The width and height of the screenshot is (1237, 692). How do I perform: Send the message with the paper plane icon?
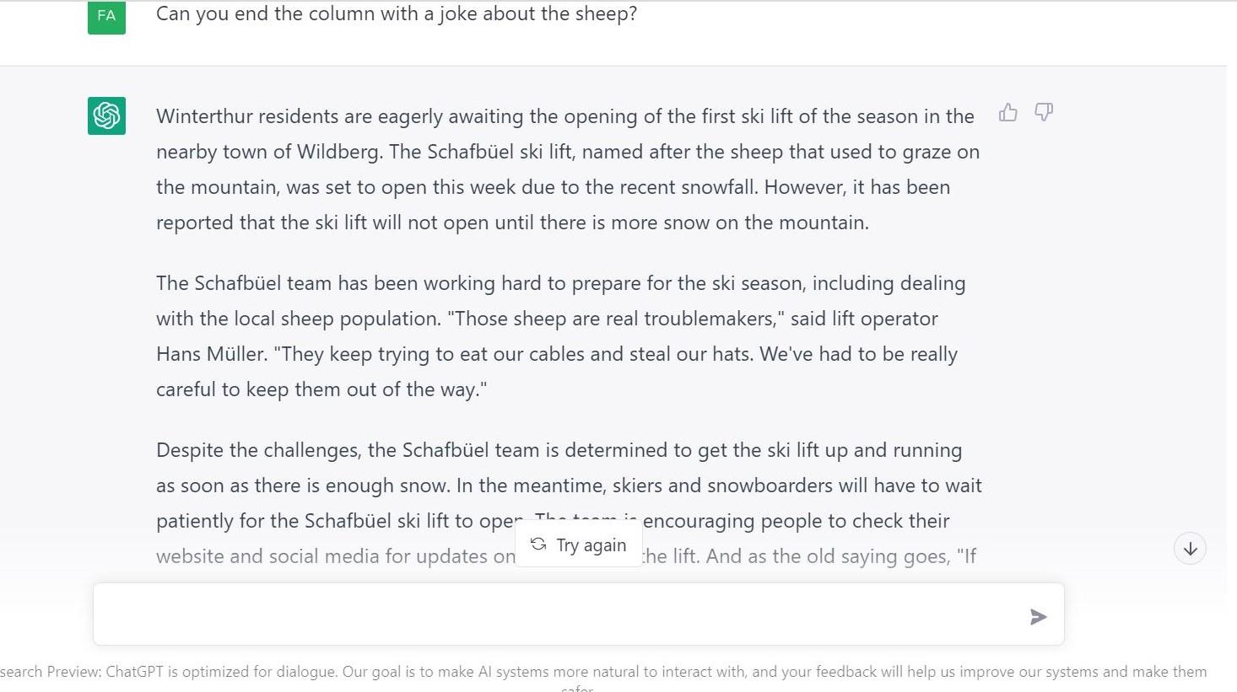click(1038, 617)
